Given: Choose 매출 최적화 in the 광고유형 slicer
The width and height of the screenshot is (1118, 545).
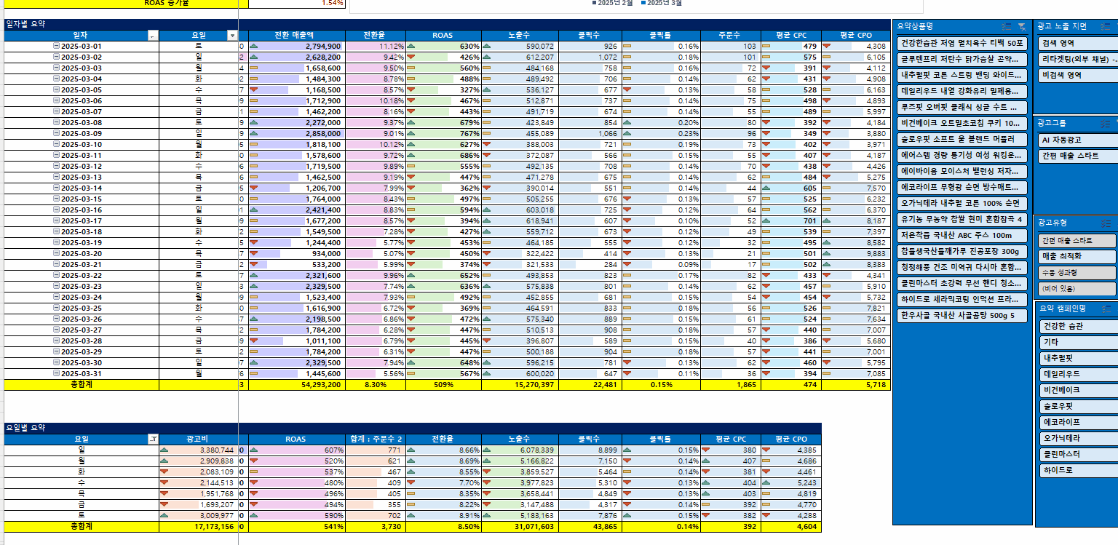Looking at the screenshot, I should pos(1077,256).
